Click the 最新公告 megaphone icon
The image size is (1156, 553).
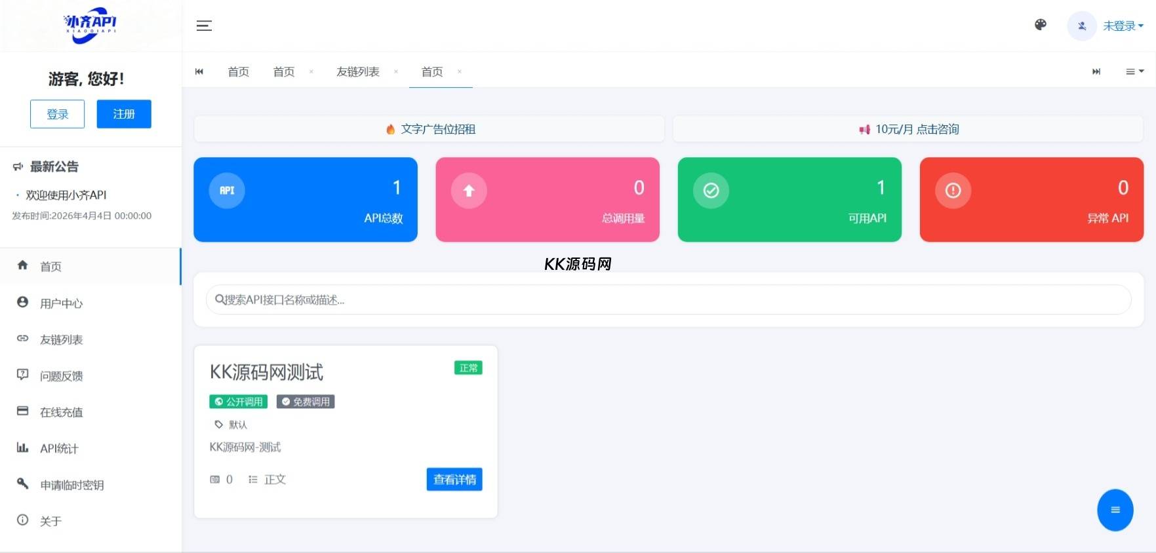[18, 167]
